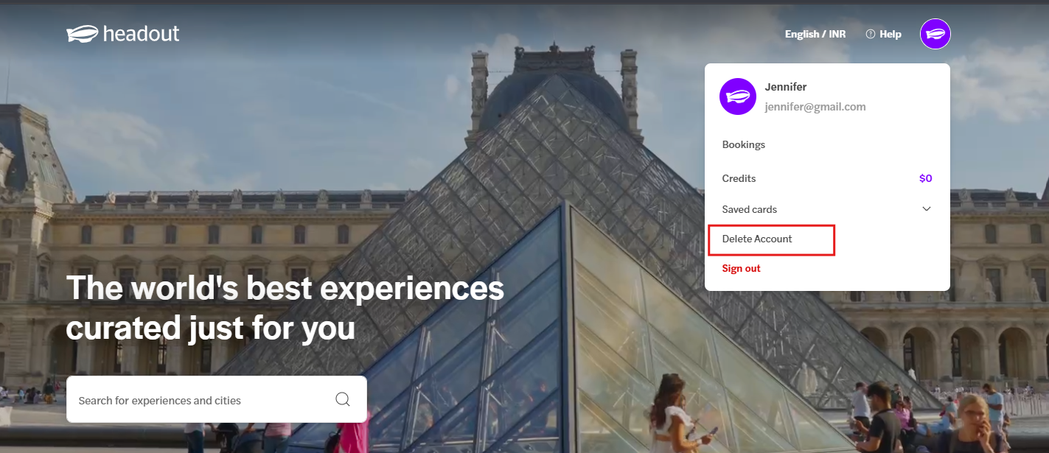Focus the search experiences and cities field

pos(217,399)
